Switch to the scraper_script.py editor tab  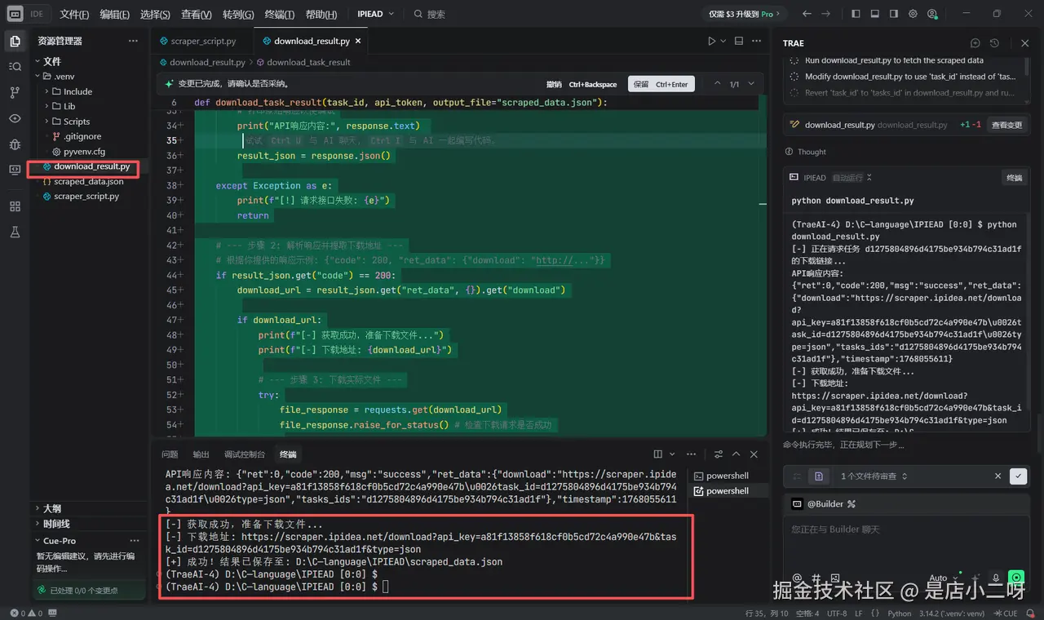[202, 41]
